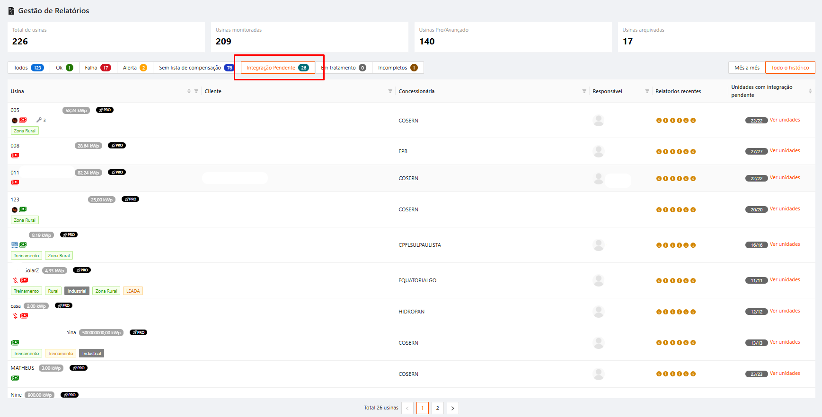Click first report info icon for usina 123
Viewport: 822px width, 417px height.
(x=659, y=210)
